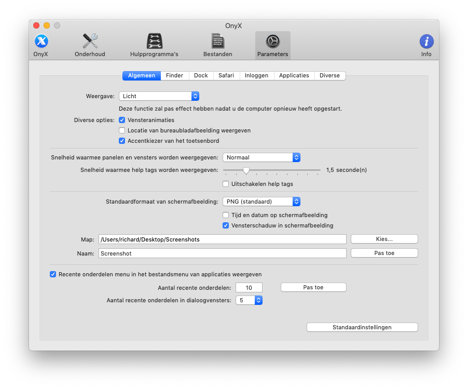Open the screenshot format dropdown PNG (standaard)
This screenshot has width=468, height=389.
point(261,202)
